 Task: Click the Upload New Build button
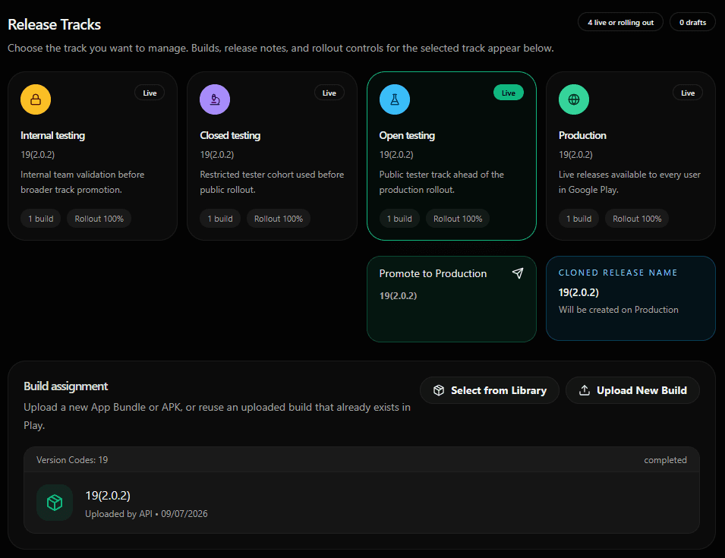coord(632,390)
